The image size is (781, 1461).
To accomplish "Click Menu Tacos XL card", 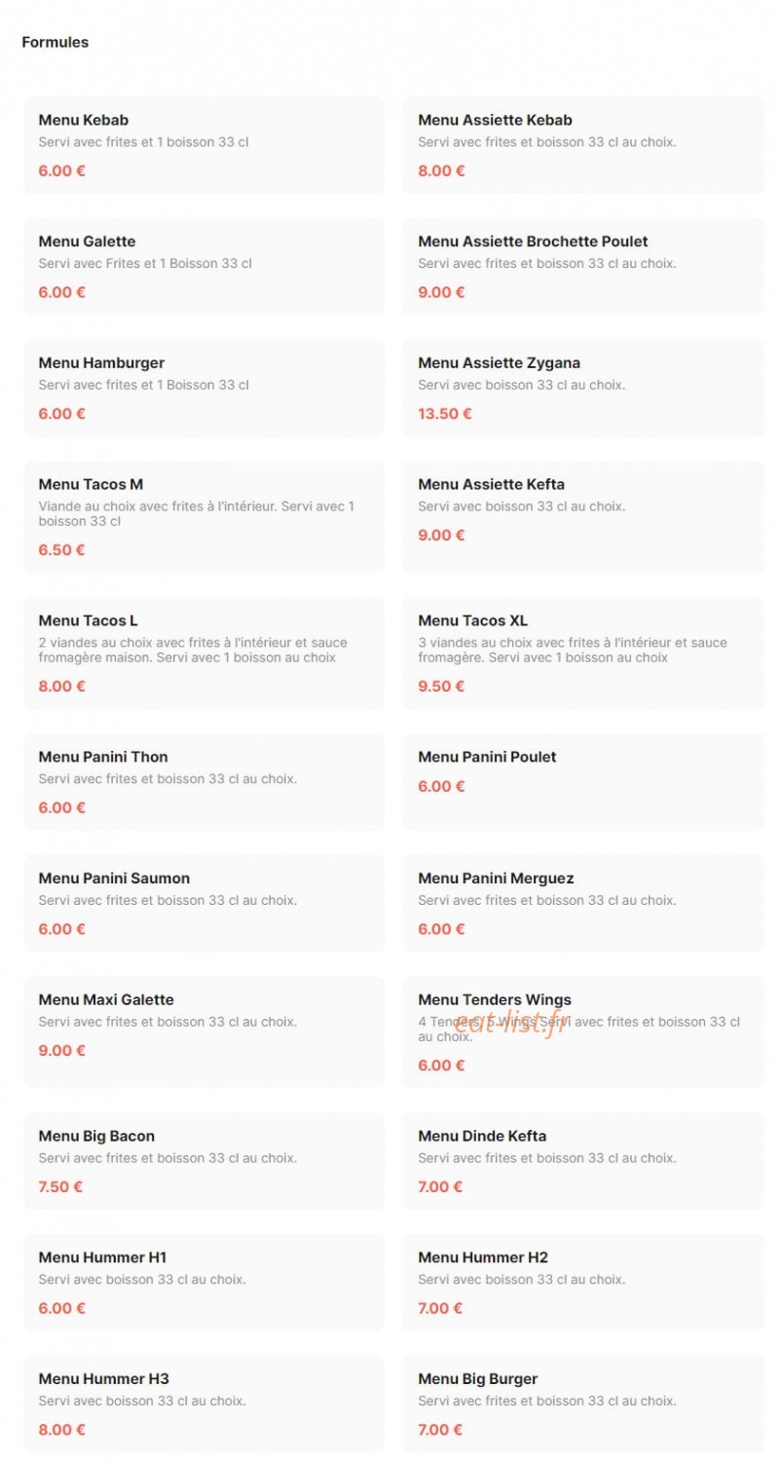I will (x=583, y=653).
